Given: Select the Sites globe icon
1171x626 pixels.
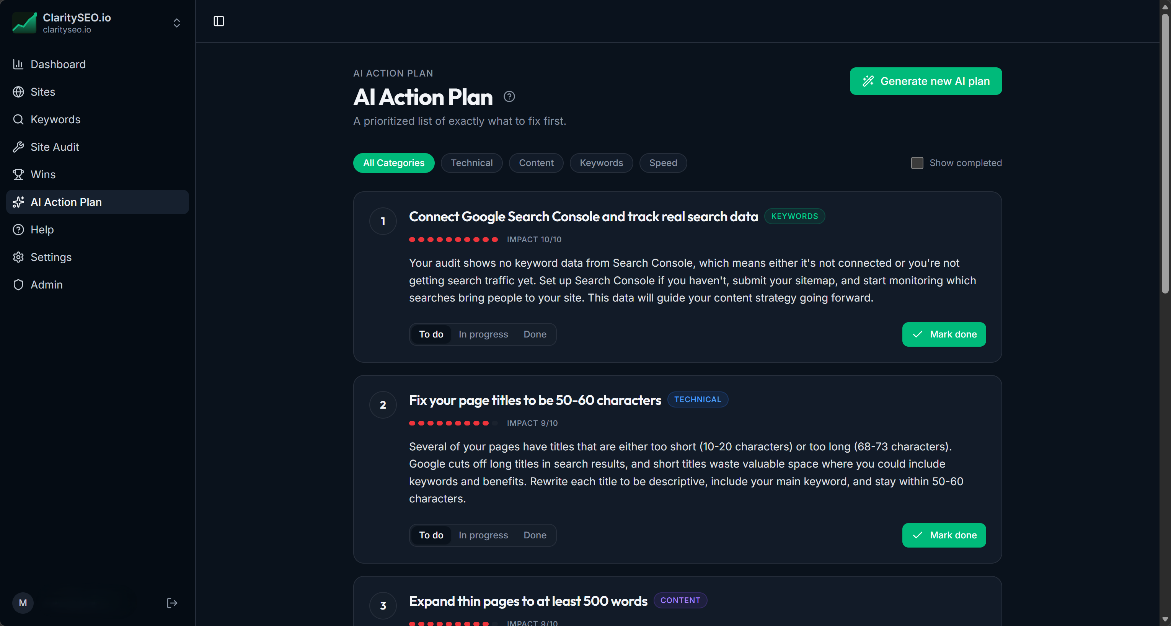Looking at the screenshot, I should click(18, 92).
